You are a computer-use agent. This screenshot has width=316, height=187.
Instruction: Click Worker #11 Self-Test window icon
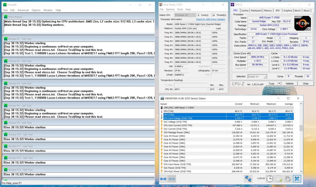point(6,146)
